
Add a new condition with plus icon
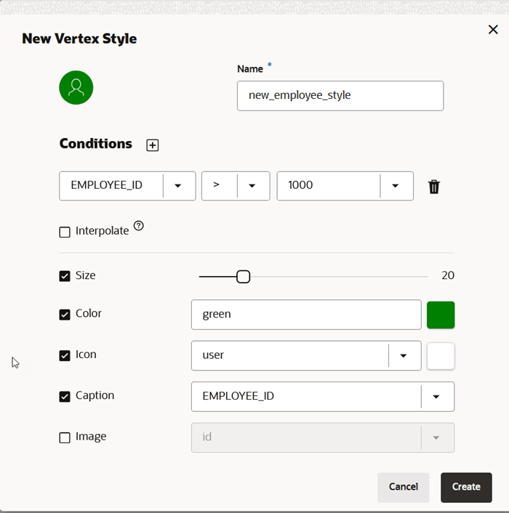[153, 145]
